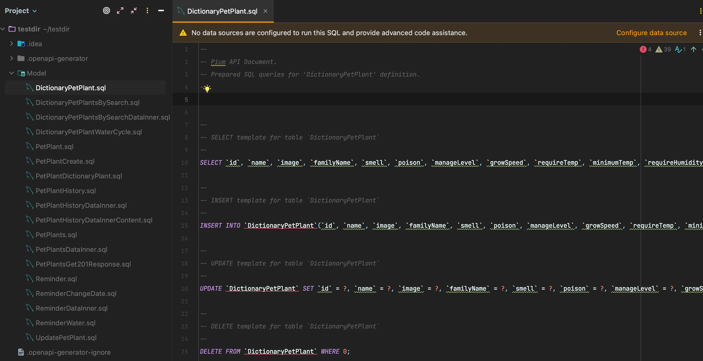Open the Project view dropdown
The height and width of the screenshot is (361, 703).
pyautogui.click(x=21, y=11)
